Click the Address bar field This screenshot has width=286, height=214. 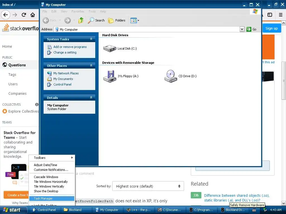(x=147, y=29)
